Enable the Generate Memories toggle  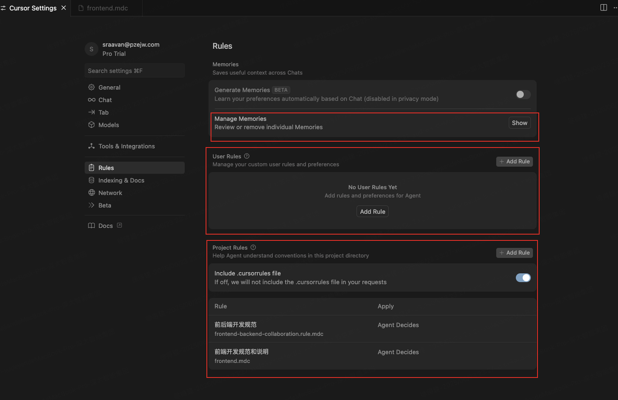[523, 95]
